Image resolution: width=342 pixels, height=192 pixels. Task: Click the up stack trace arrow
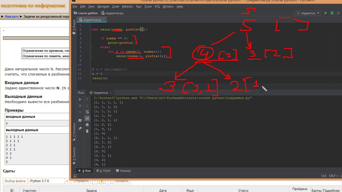[x=87, y=99]
